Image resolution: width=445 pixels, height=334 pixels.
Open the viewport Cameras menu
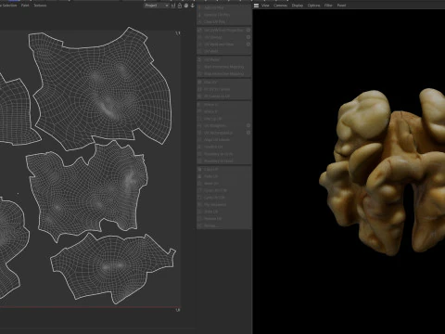(x=280, y=6)
